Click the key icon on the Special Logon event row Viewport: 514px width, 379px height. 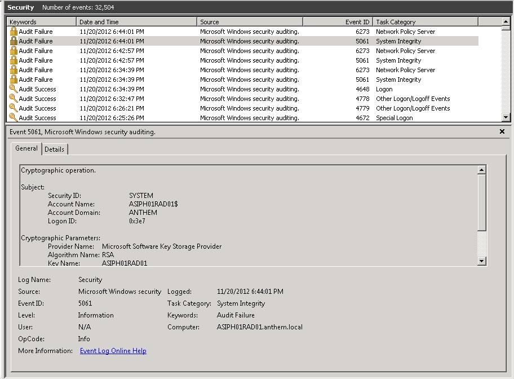[13, 117]
